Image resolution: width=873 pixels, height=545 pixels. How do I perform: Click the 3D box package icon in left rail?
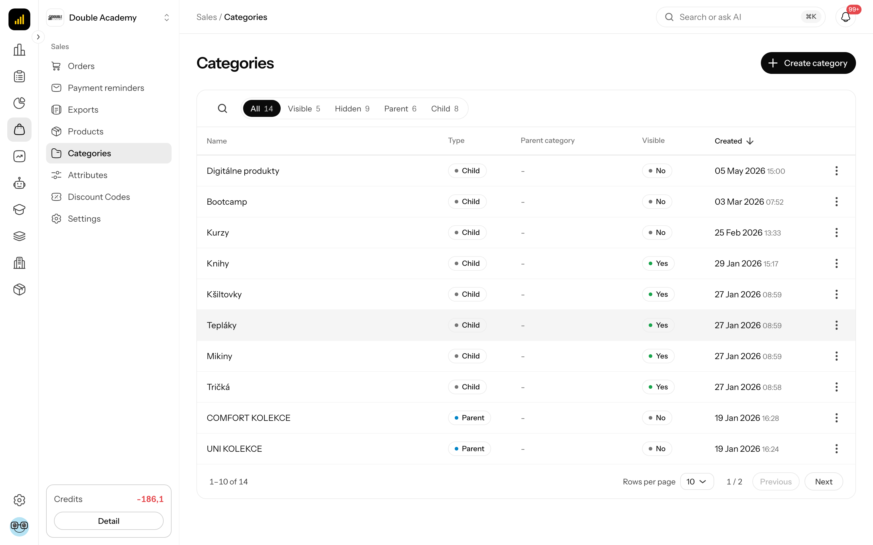point(19,289)
